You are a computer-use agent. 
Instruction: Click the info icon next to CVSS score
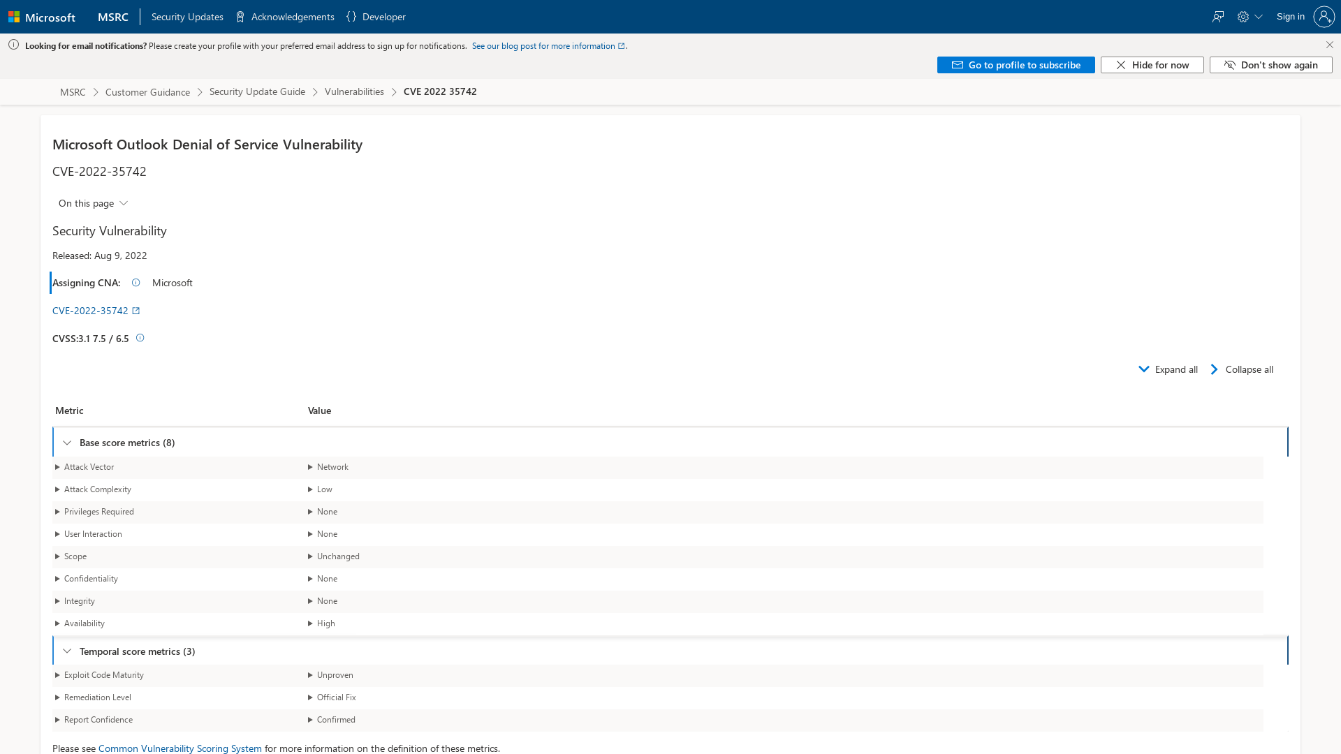point(140,337)
